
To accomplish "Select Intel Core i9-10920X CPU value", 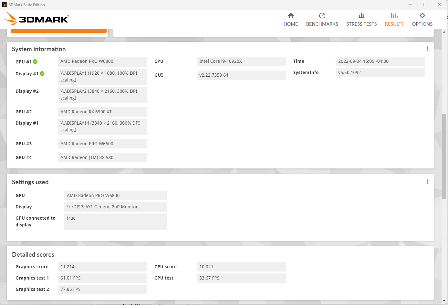I will tap(241, 62).
